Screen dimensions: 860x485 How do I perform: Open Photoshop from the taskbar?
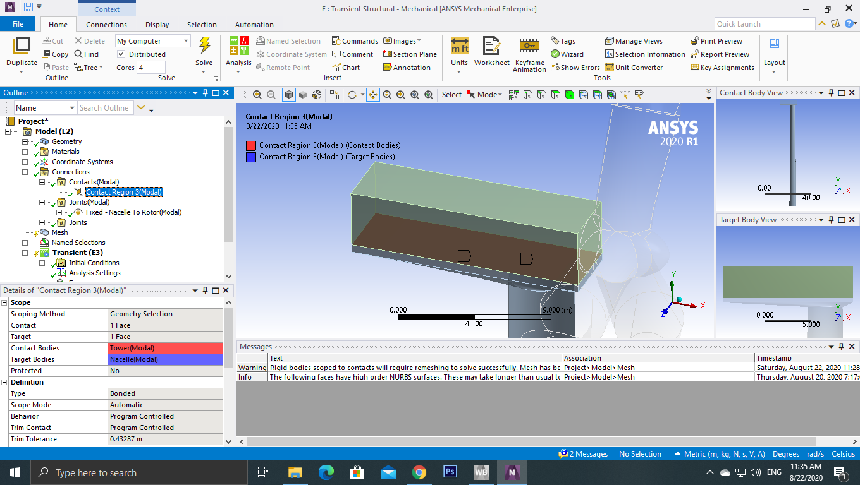click(450, 472)
